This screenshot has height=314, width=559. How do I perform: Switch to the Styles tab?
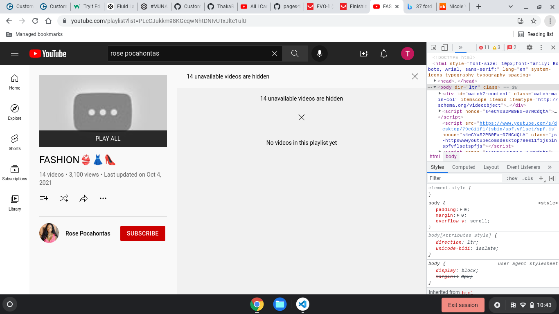point(437,167)
